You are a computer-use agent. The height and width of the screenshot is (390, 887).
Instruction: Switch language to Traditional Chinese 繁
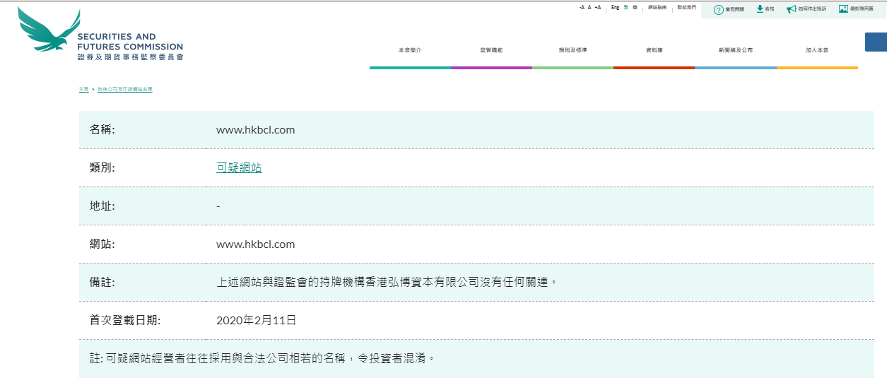625,7
